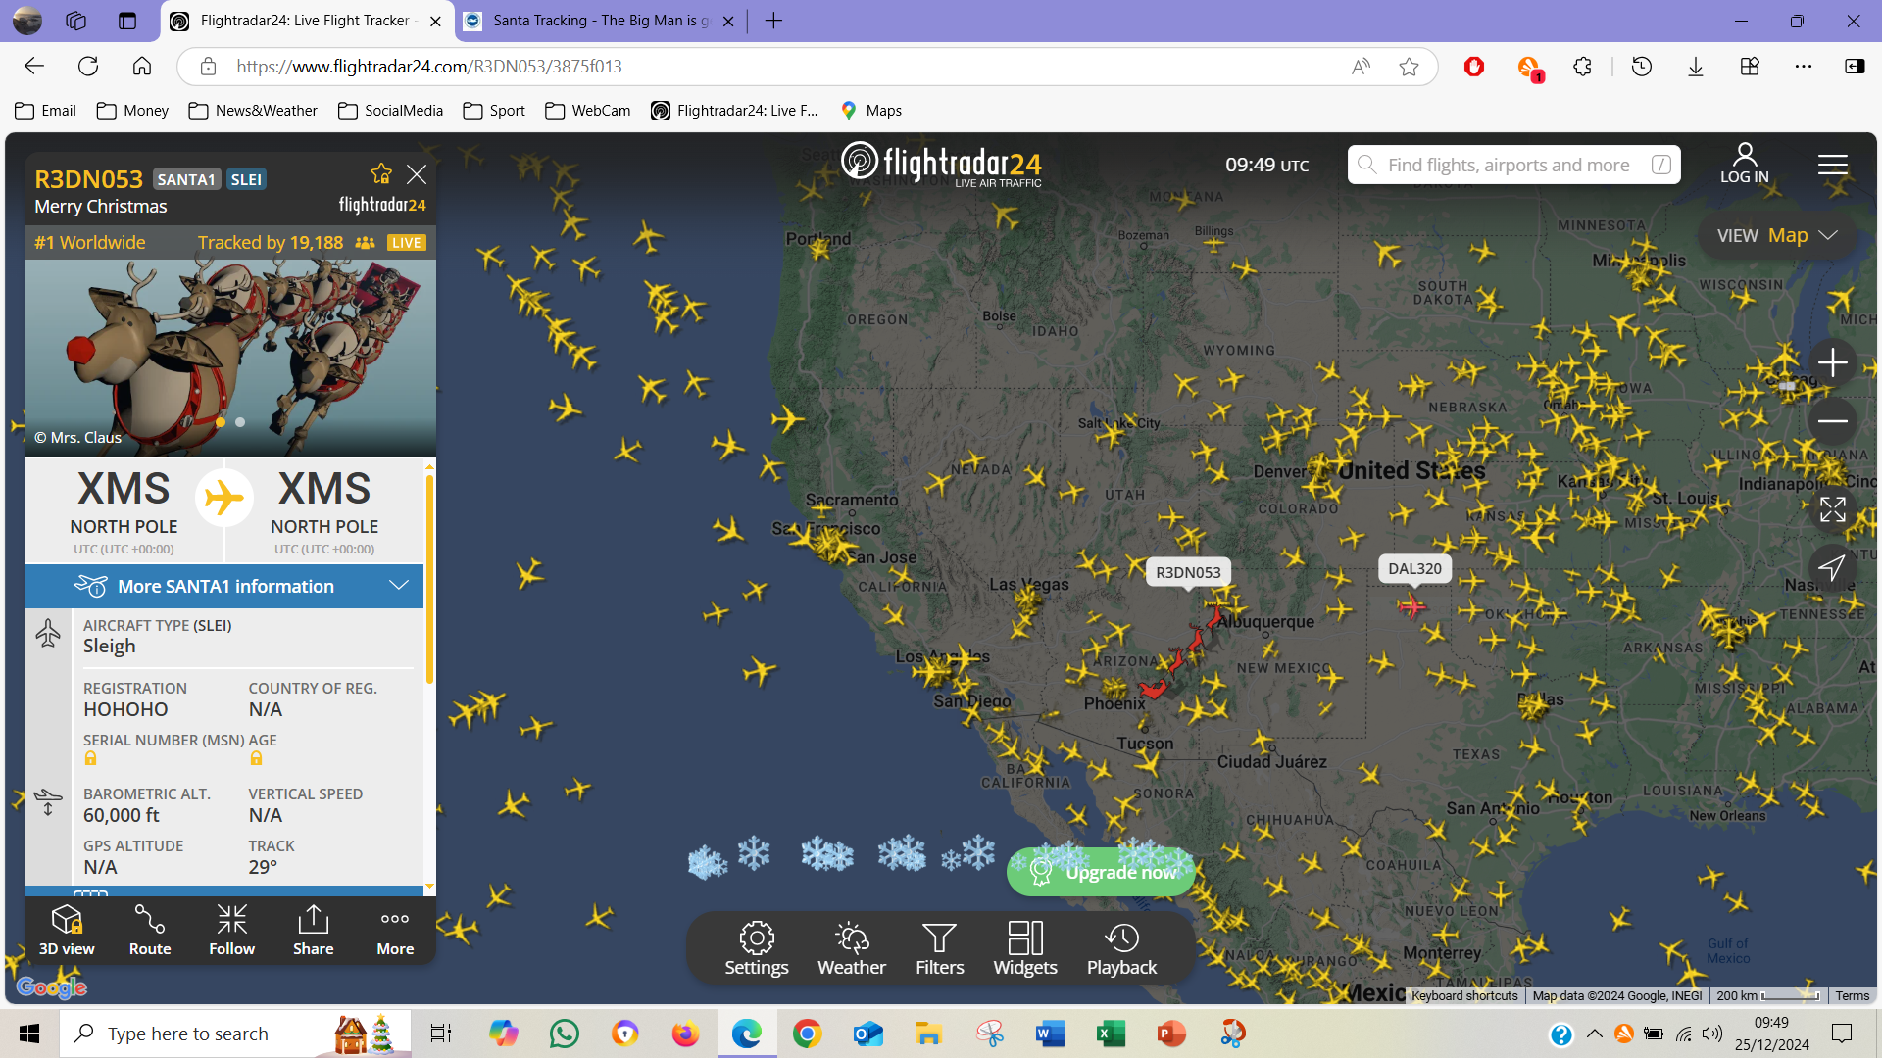Open browser Extensions puzzle icon
The height and width of the screenshot is (1058, 1882).
point(1582,67)
